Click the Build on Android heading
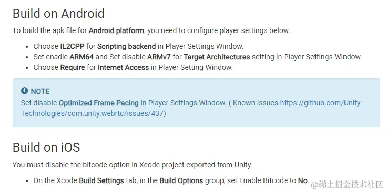The height and width of the screenshot is (192, 386). coord(58,14)
